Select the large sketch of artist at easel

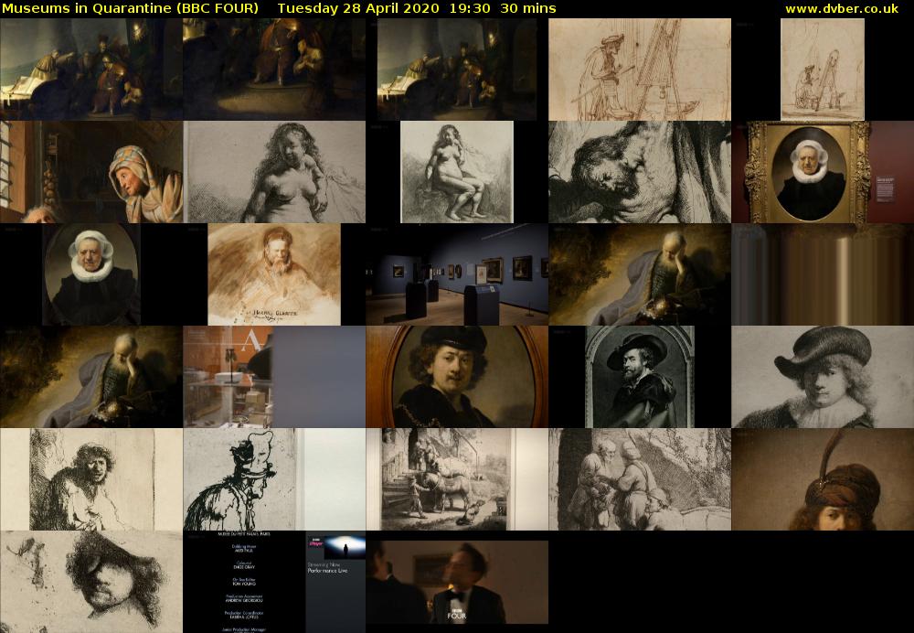click(x=640, y=70)
